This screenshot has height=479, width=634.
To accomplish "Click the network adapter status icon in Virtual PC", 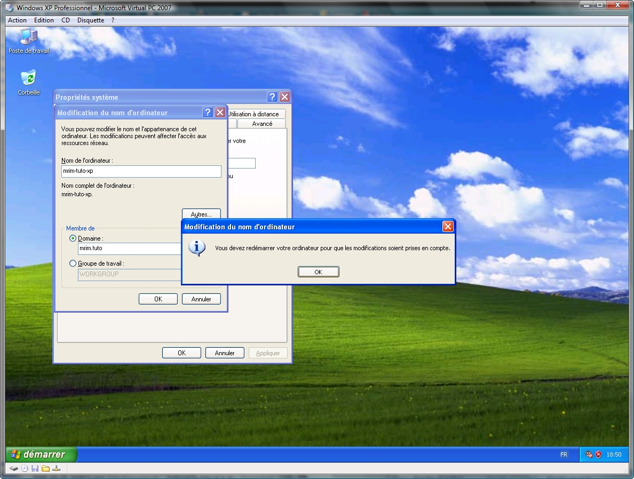I will click(x=57, y=468).
